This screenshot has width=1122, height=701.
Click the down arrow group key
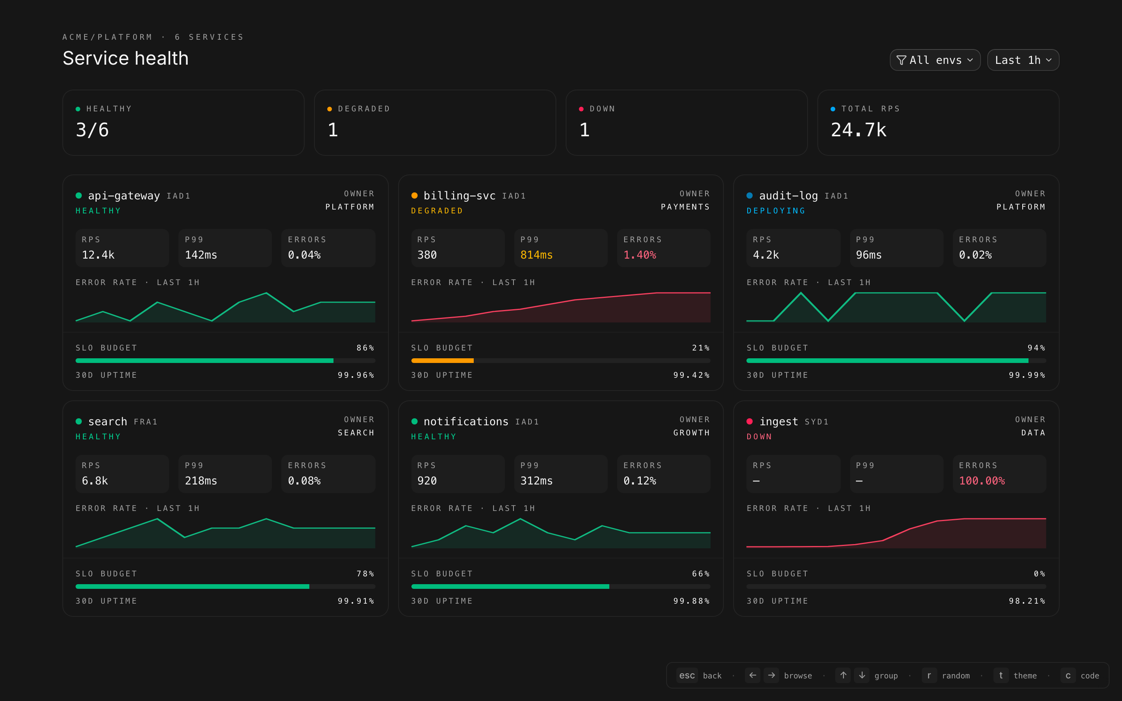click(x=862, y=675)
